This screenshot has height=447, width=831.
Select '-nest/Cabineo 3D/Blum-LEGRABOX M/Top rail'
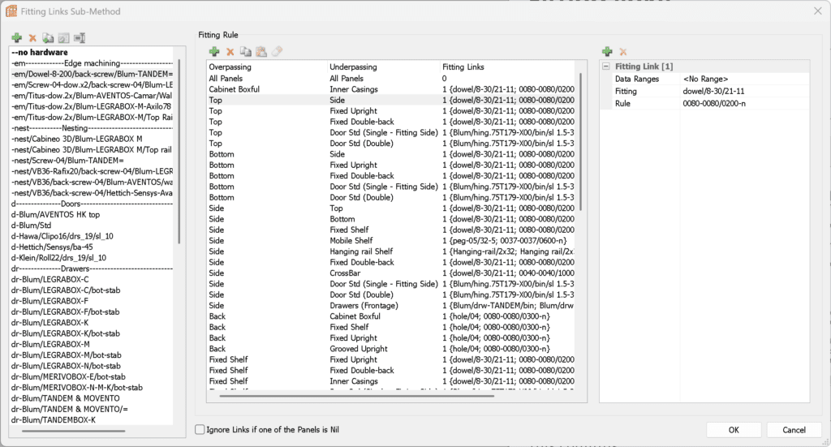click(91, 149)
